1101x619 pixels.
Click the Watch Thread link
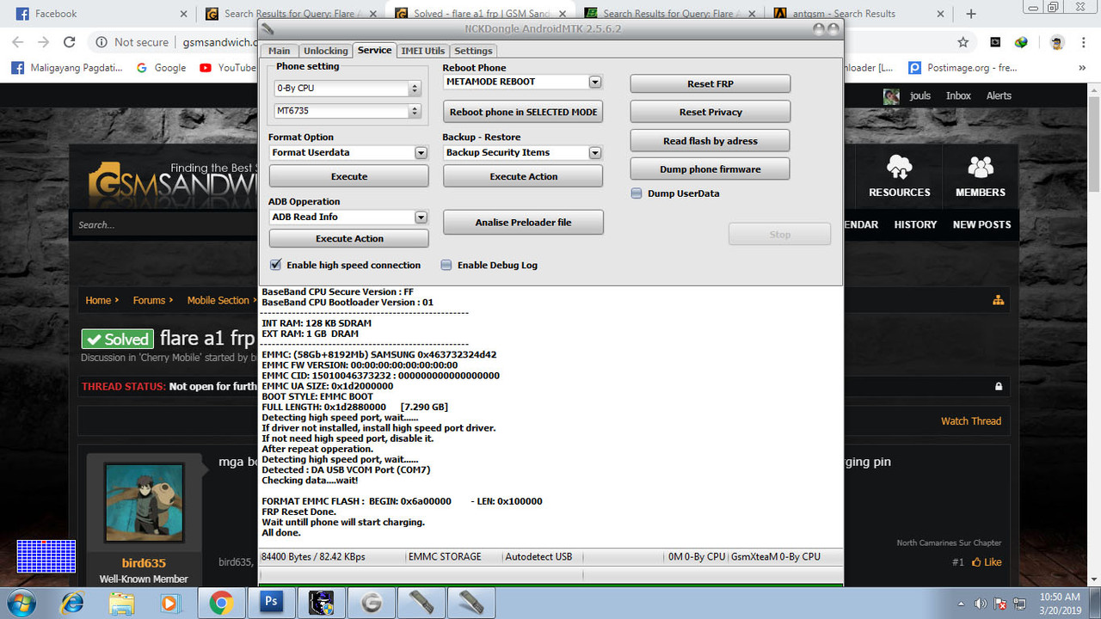tap(971, 421)
